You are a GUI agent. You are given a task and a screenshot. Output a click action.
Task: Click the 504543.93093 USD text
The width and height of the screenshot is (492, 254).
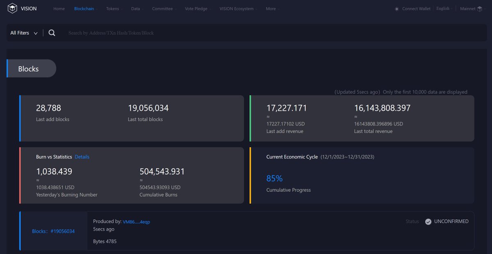[160, 187]
